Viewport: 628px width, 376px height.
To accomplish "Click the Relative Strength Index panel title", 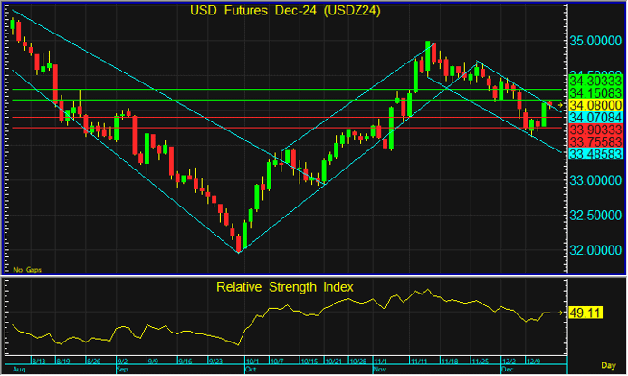I will point(284,287).
